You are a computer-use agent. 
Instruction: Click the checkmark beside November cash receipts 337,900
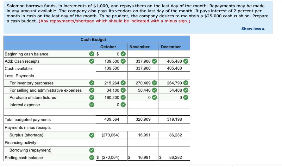pyautogui.click(x=154, y=61)
